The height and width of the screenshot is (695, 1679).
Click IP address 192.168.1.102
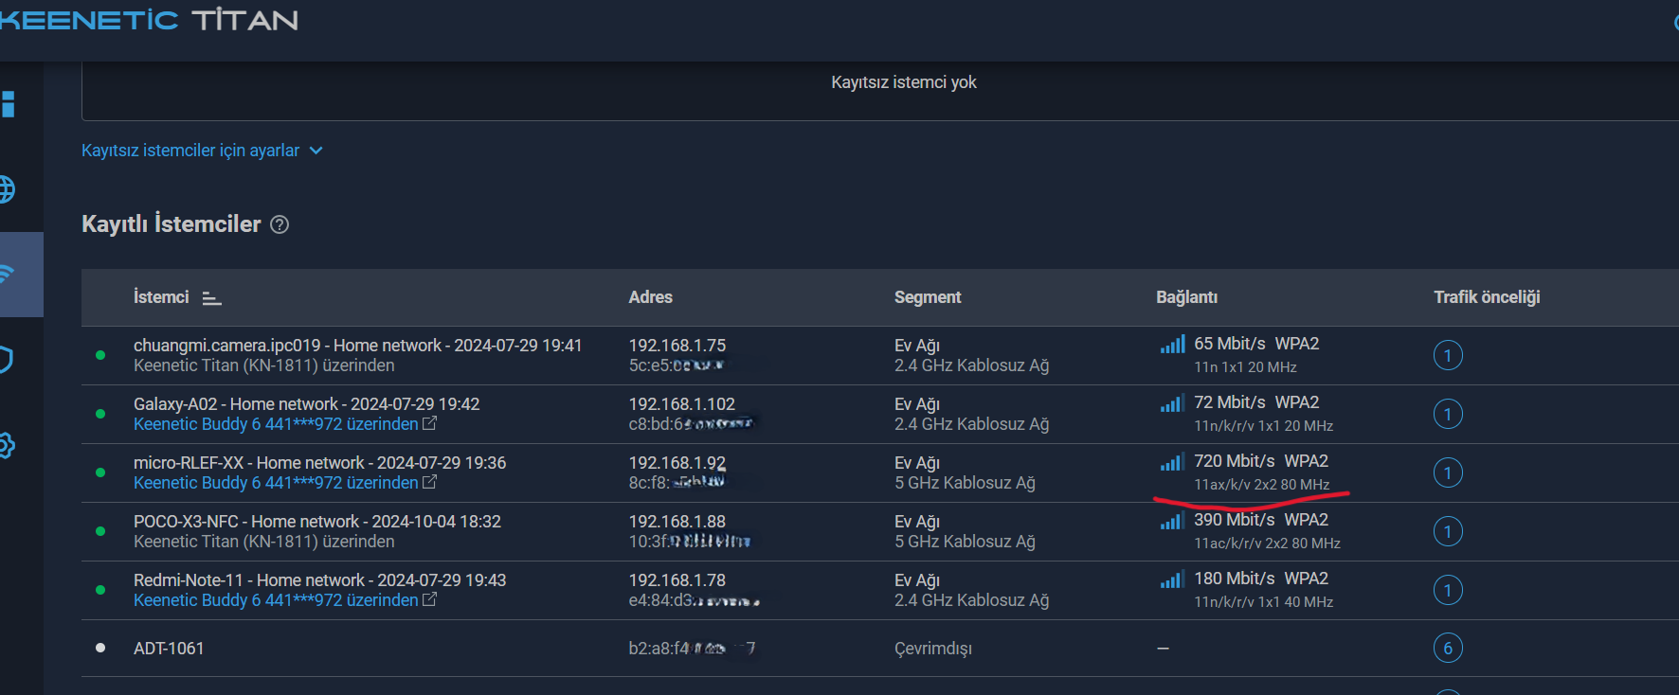[681, 404]
